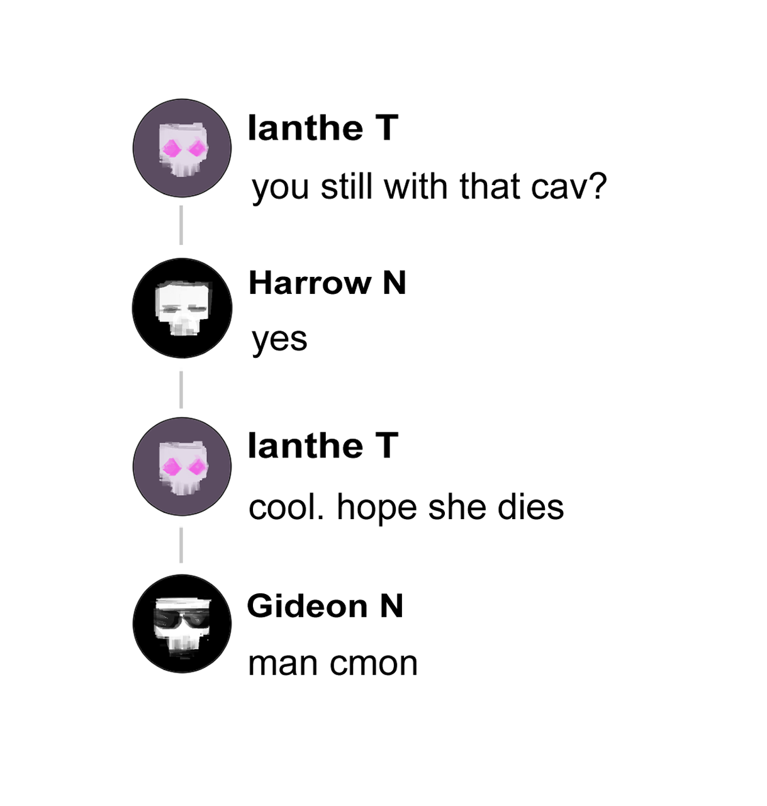Image resolution: width=767 pixels, height=806 pixels.
Task: Open Ianthe's avatar beside "you still with that cav?"
Action: (x=182, y=148)
